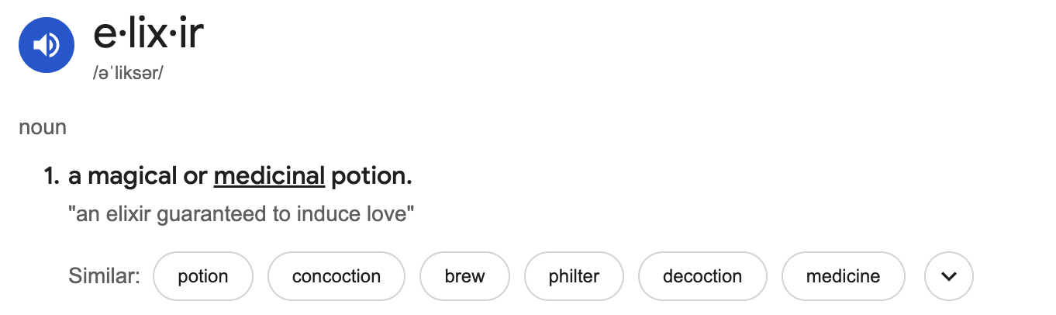
Task: Select the potion synonym chip
Action: [203, 276]
